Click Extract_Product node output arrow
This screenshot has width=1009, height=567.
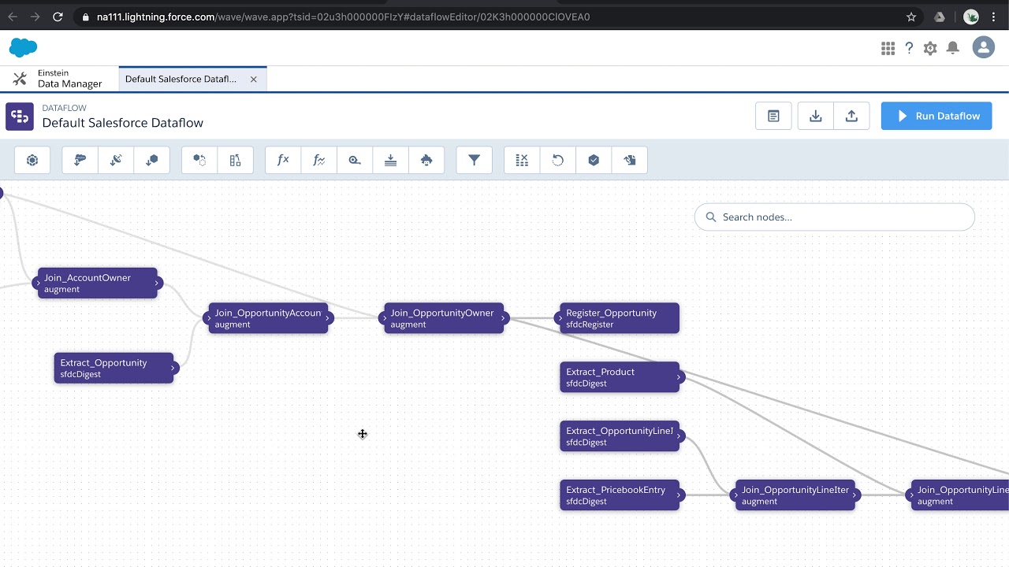[x=679, y=377]
